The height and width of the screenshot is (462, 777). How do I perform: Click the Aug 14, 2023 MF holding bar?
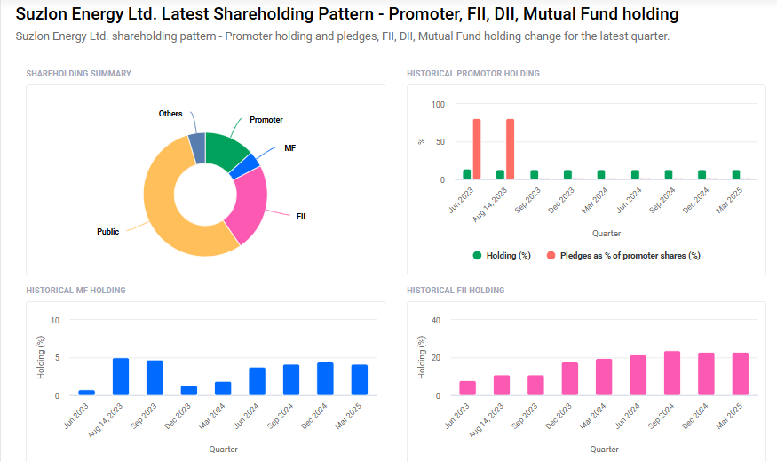coord(121,377)
